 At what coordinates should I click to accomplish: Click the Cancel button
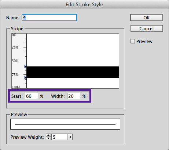[147, 28]
